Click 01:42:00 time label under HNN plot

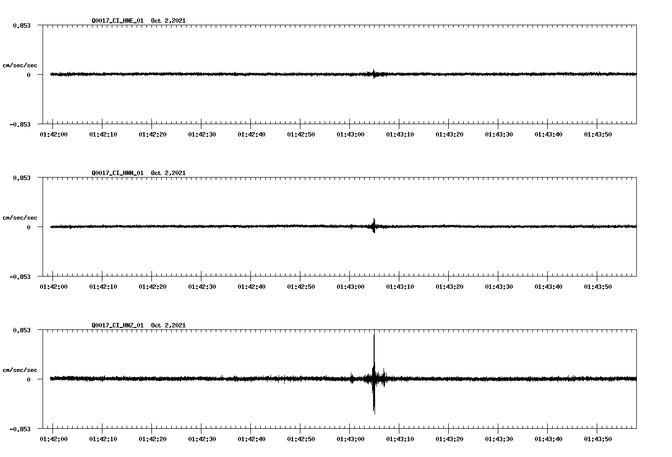[53, 287]
